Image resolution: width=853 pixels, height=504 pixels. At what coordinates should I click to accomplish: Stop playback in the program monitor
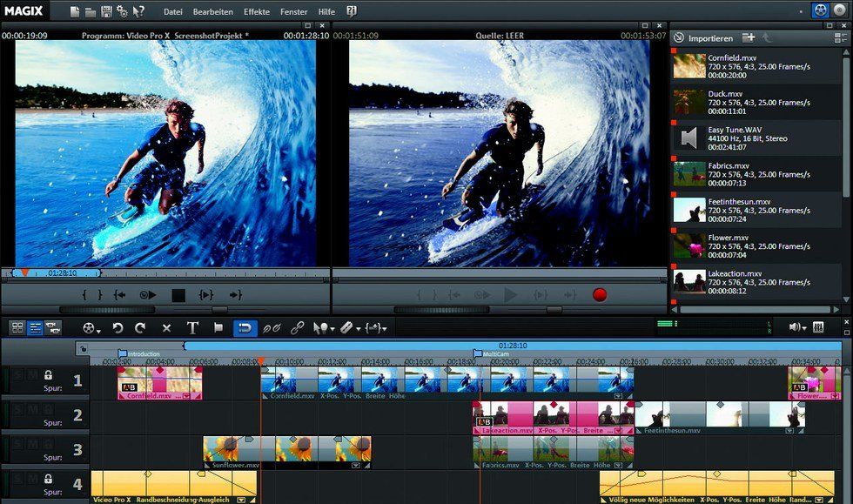click(x=178, y=295)
